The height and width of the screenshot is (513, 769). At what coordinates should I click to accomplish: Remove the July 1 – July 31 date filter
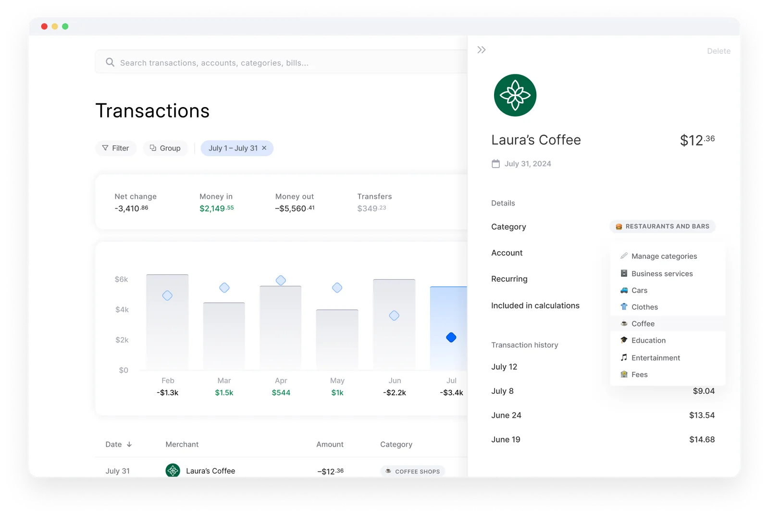[264, 148]
